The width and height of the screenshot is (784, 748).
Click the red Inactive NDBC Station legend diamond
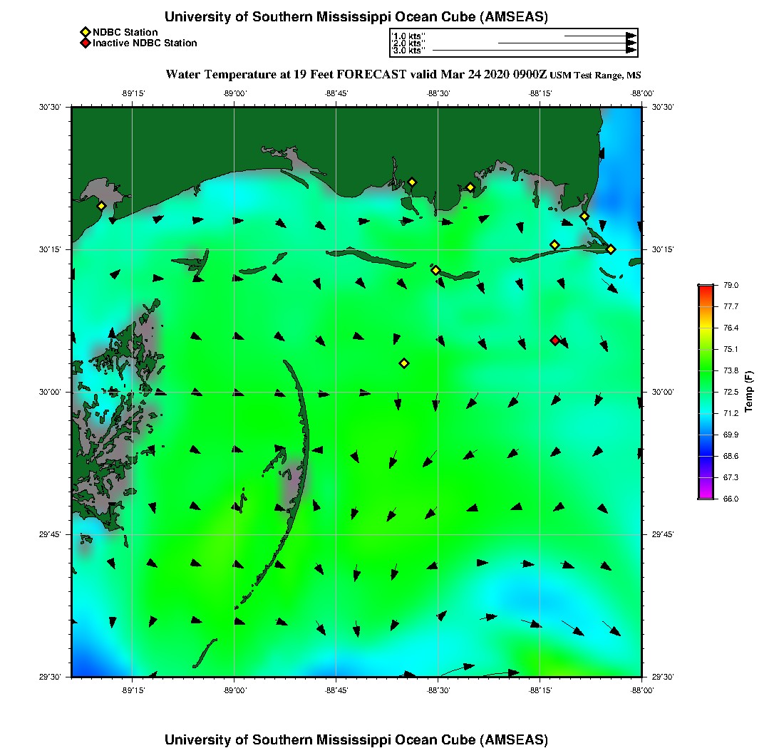tap(85, 43)
